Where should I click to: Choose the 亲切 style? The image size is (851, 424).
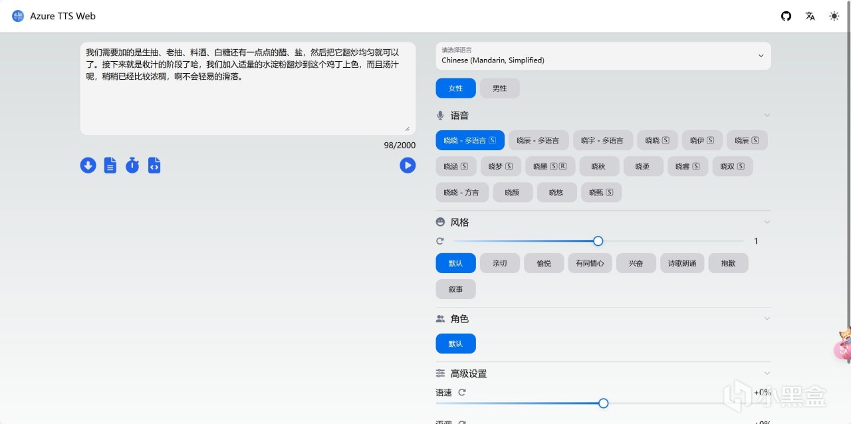pyautogui.click(x=499, y=263)
